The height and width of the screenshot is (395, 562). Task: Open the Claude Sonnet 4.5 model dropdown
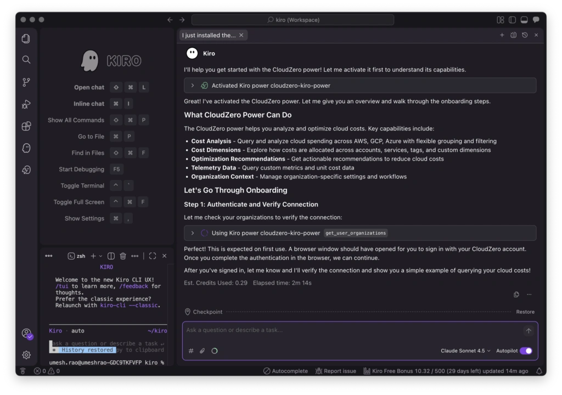tap(465, 351)
